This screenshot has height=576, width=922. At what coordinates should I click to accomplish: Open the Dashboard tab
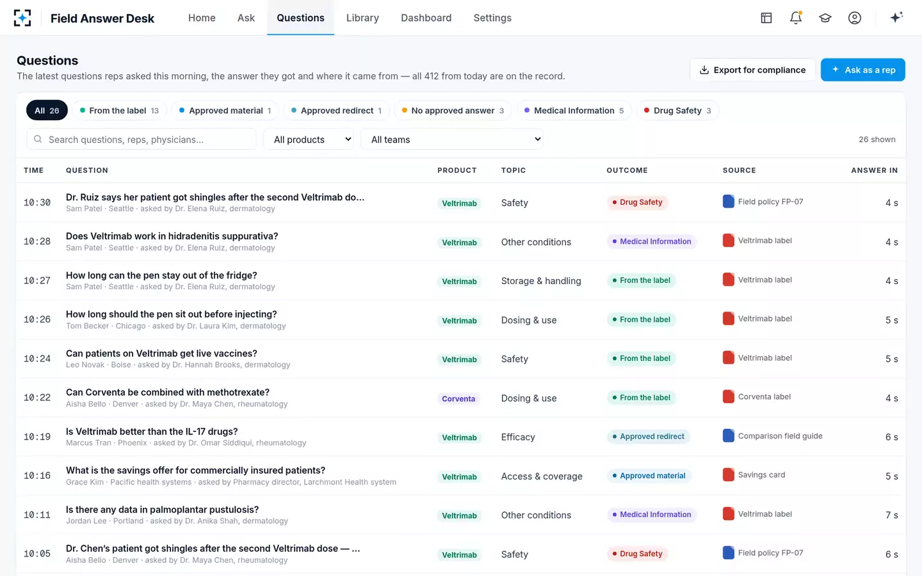(x=426, y=18)
